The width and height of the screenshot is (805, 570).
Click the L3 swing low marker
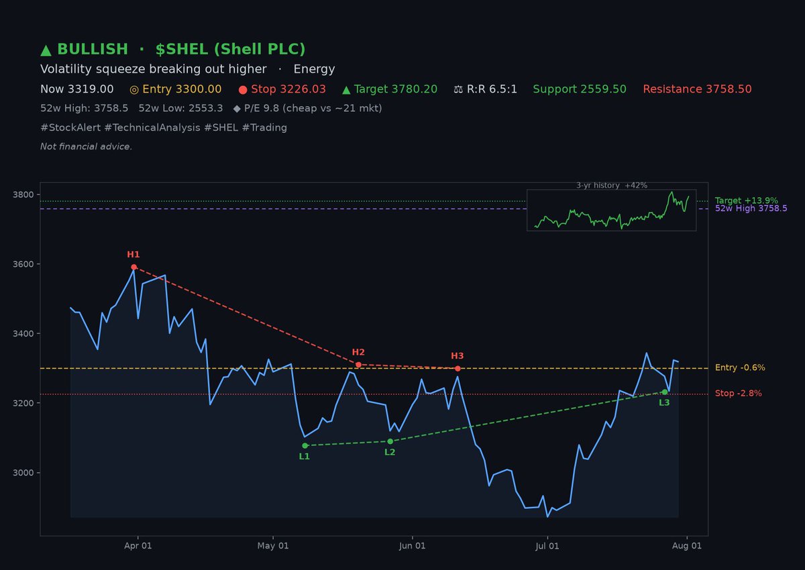(664, 392)
